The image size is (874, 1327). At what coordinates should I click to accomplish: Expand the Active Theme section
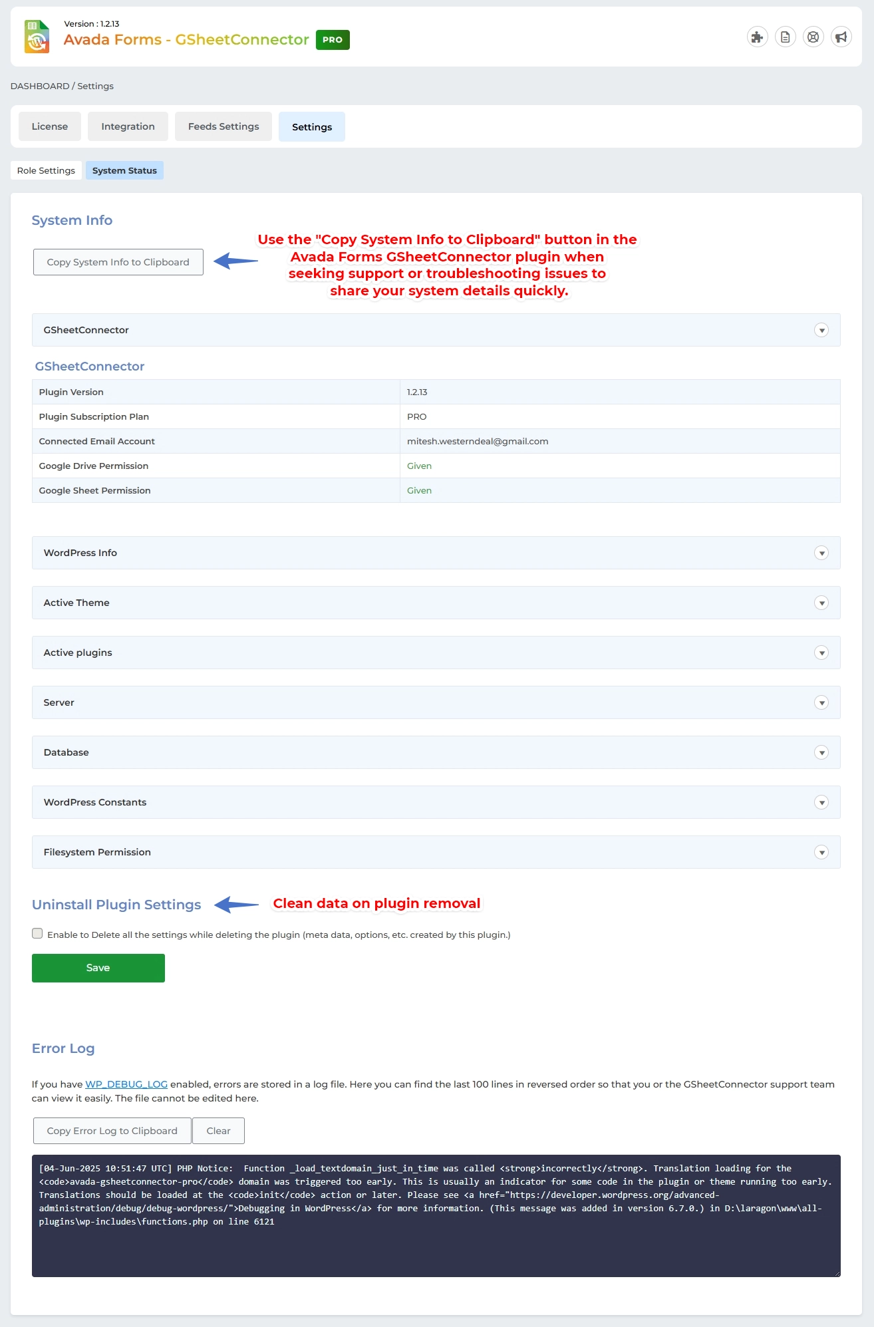[x=821, y=603]
